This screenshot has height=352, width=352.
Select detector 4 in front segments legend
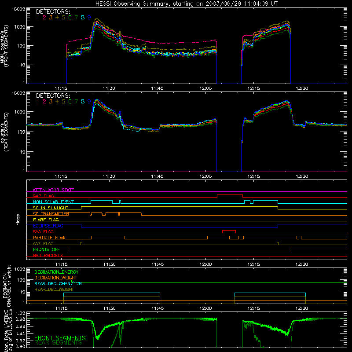click(x=57, y=18)
